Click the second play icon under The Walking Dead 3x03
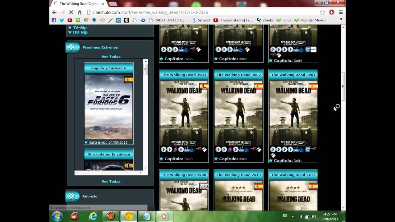This screenshot has width=395, height=222. coord(169,150)
